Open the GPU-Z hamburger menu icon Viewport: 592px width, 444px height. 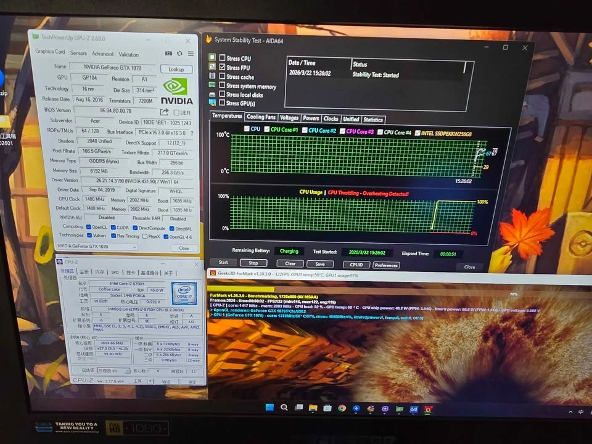pyautogui.click(x=191, y=54)
